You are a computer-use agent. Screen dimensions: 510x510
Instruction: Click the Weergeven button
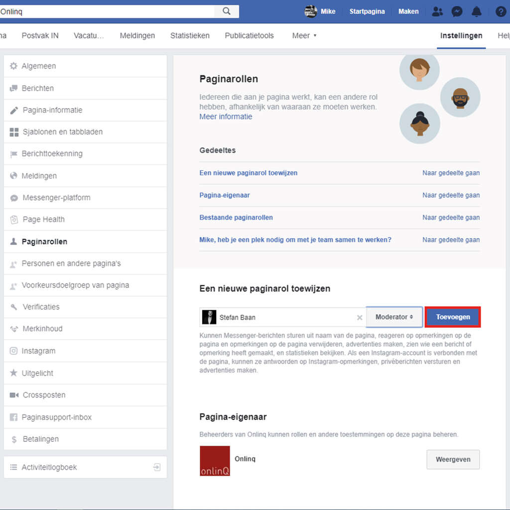pos(453,459)
